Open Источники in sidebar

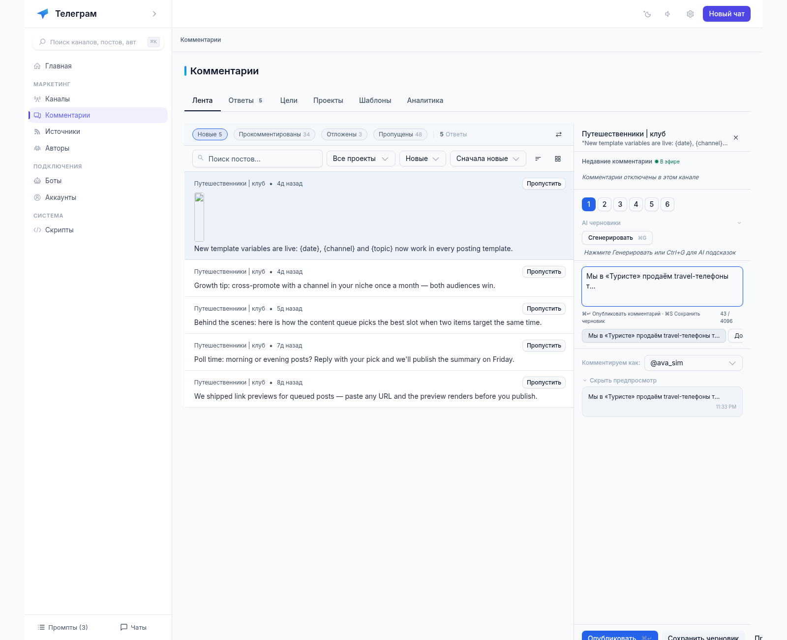tap(98, 131)
